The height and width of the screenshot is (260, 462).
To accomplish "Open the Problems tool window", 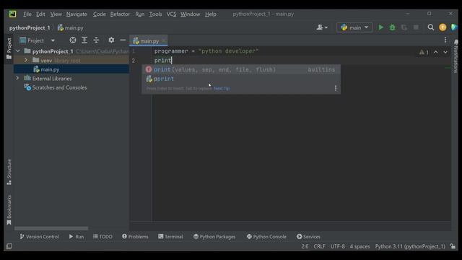I will (135, 236).
